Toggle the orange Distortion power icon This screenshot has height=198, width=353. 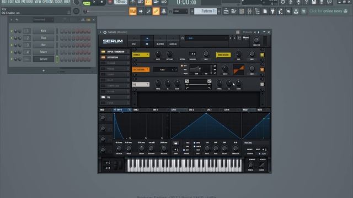click(262, 70)
